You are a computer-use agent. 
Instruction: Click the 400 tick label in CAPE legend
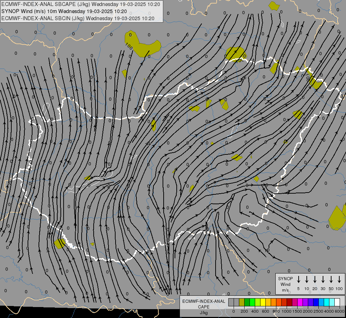255,311
